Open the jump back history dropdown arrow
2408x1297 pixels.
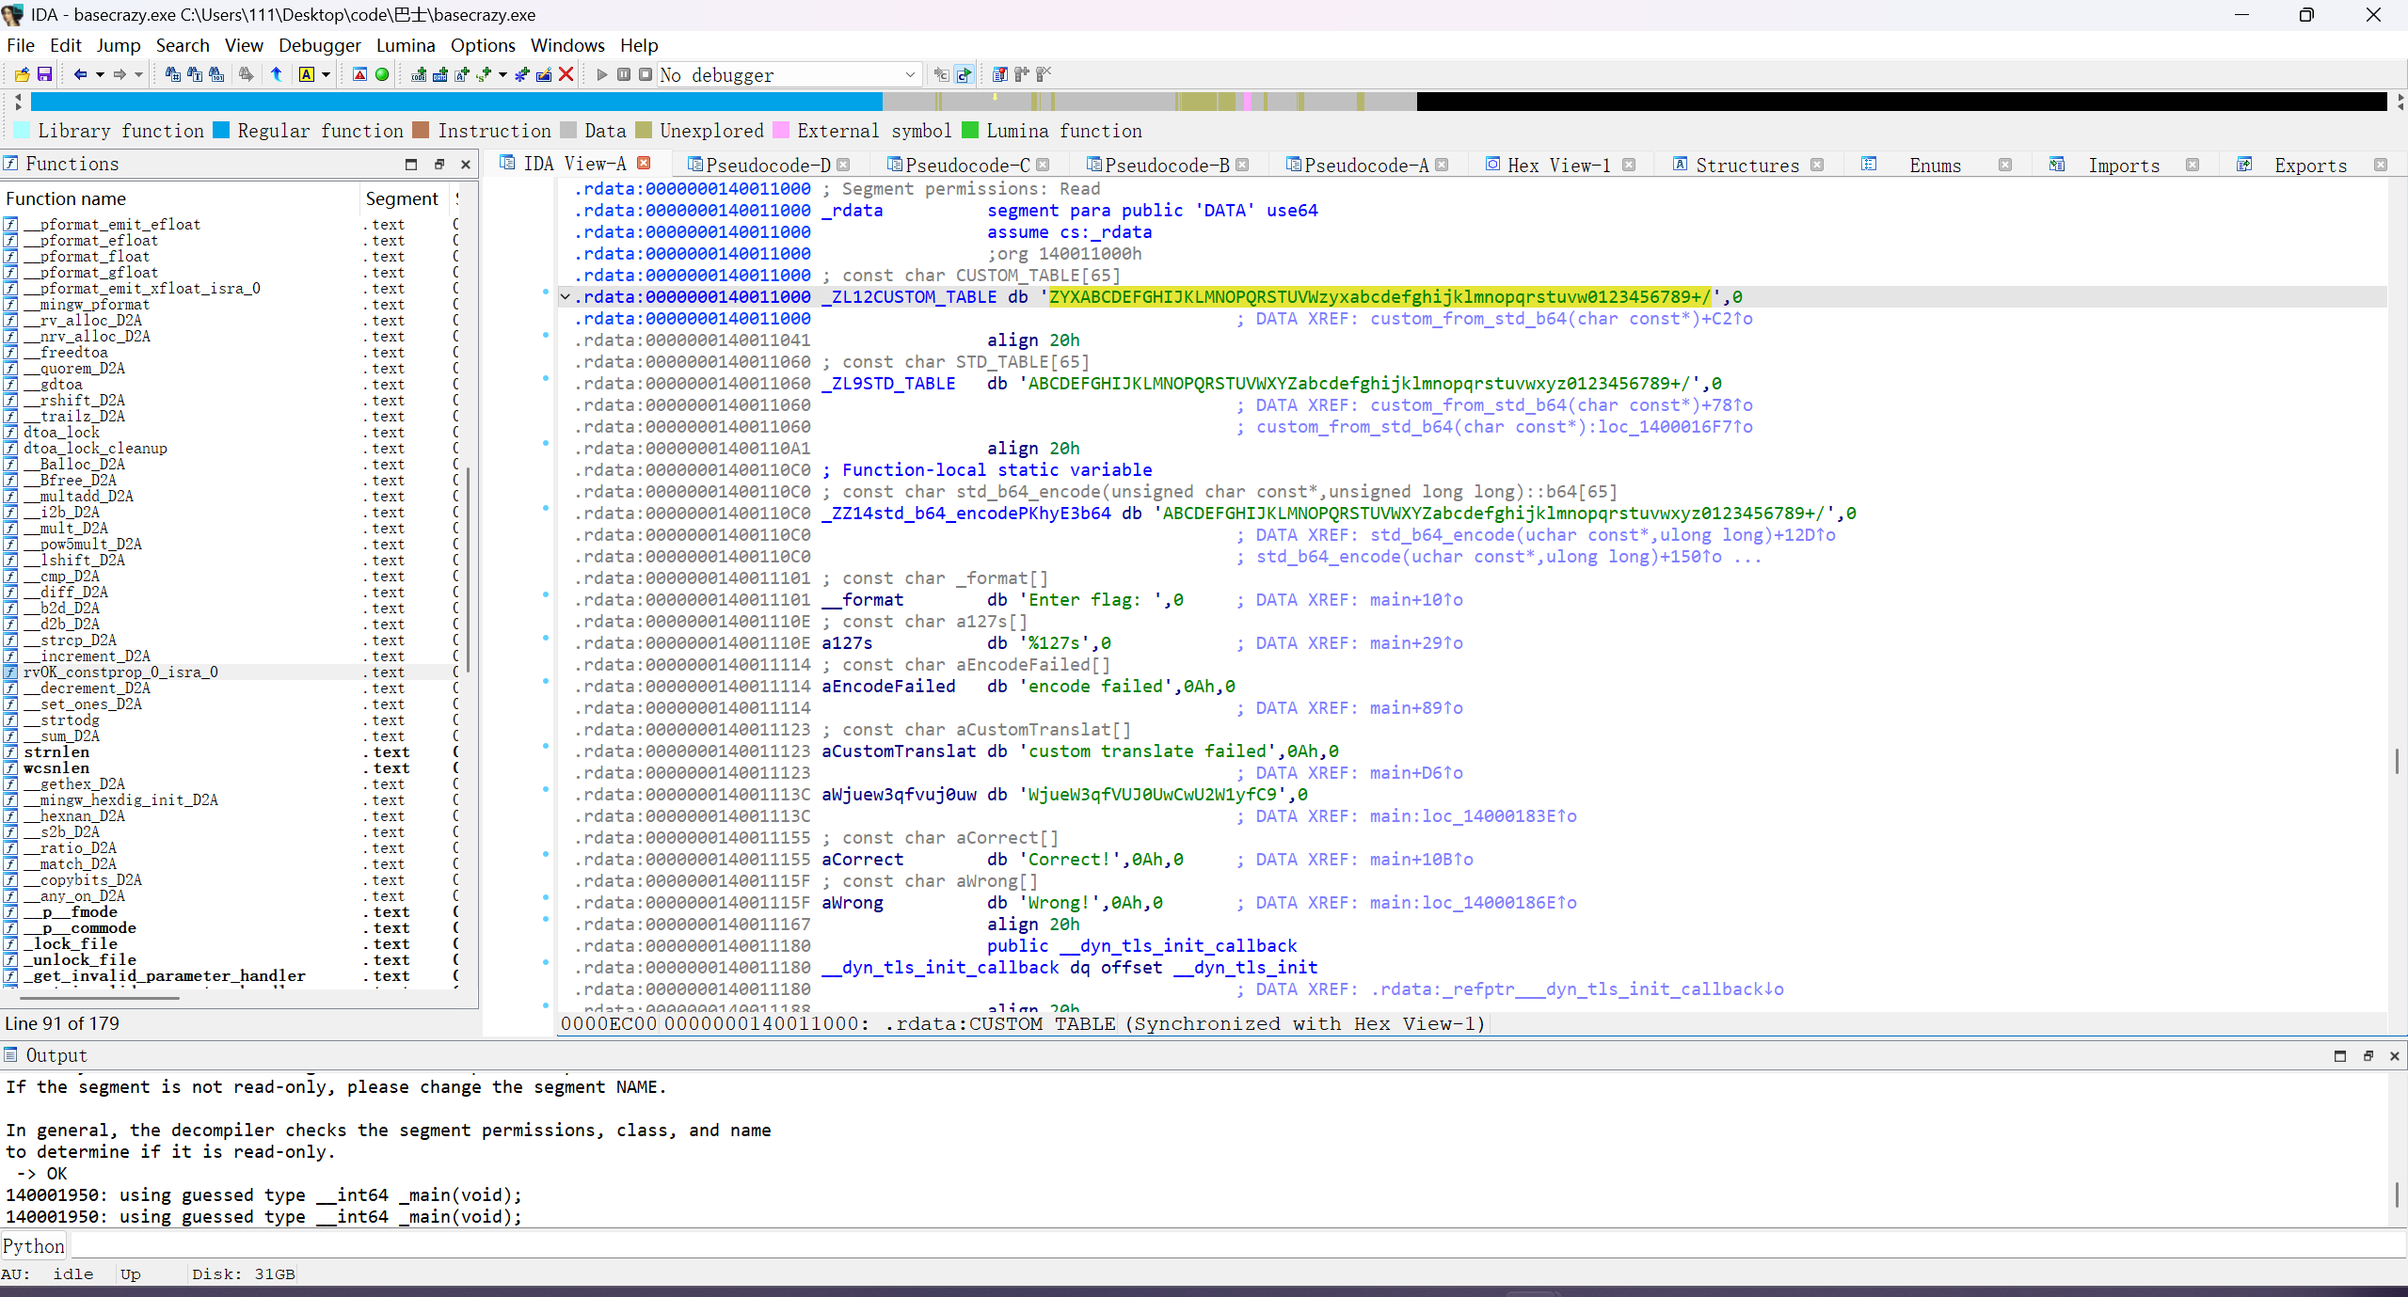[100, 74]
